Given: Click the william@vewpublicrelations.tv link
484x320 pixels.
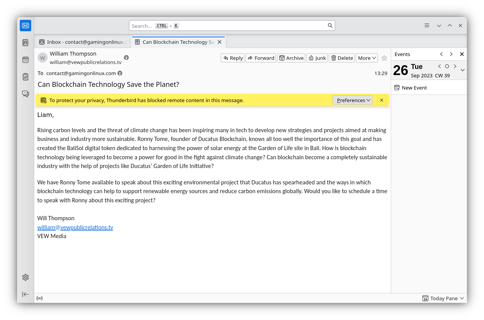Looking at the screenshot, I should click(x=75, y=227).
